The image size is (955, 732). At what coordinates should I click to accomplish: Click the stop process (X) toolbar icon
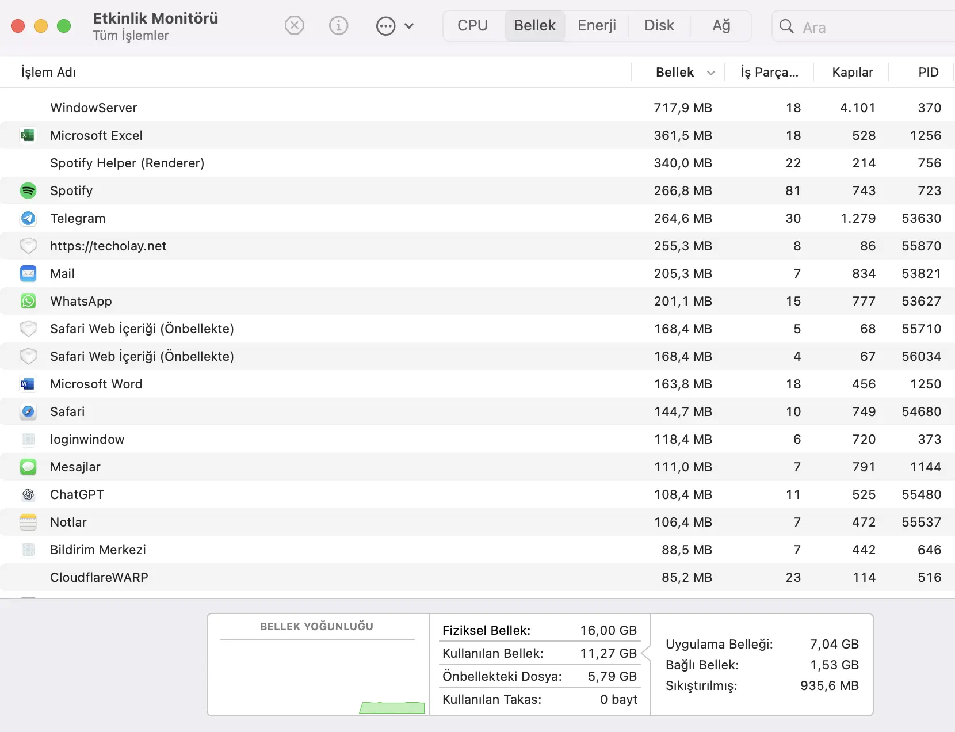point(294,25)
